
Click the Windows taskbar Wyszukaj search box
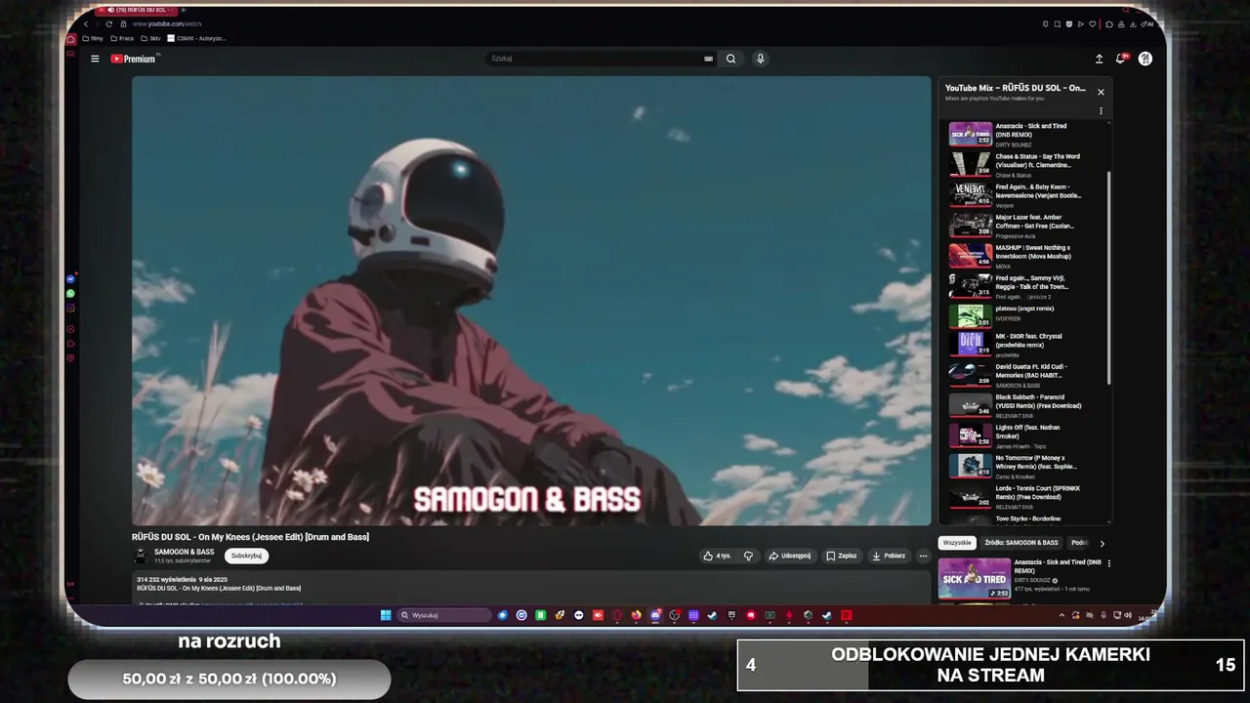point(444,615)
